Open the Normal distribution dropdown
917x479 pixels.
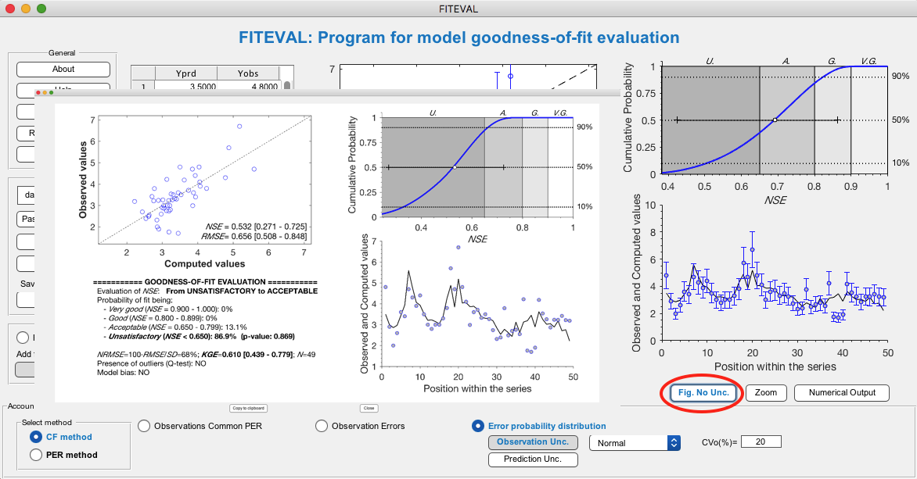(x=634, y=442)
